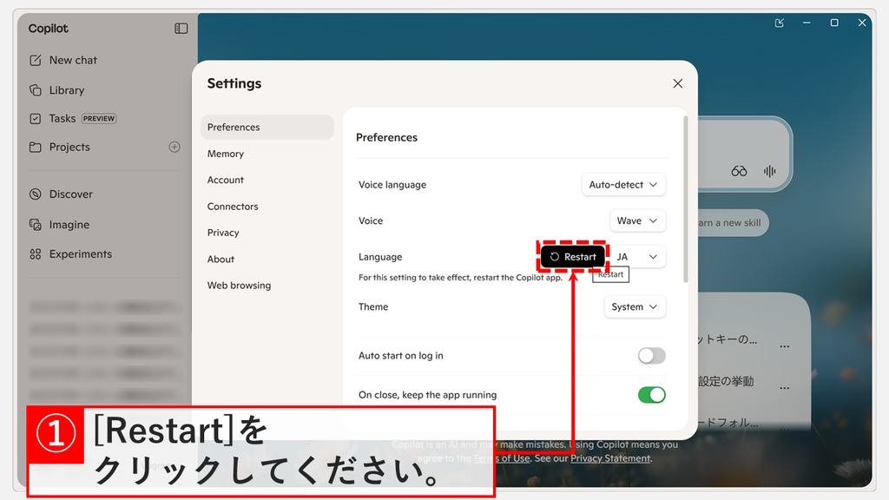
Task: Open Library in the sidebar
Action: click(56, 90)
